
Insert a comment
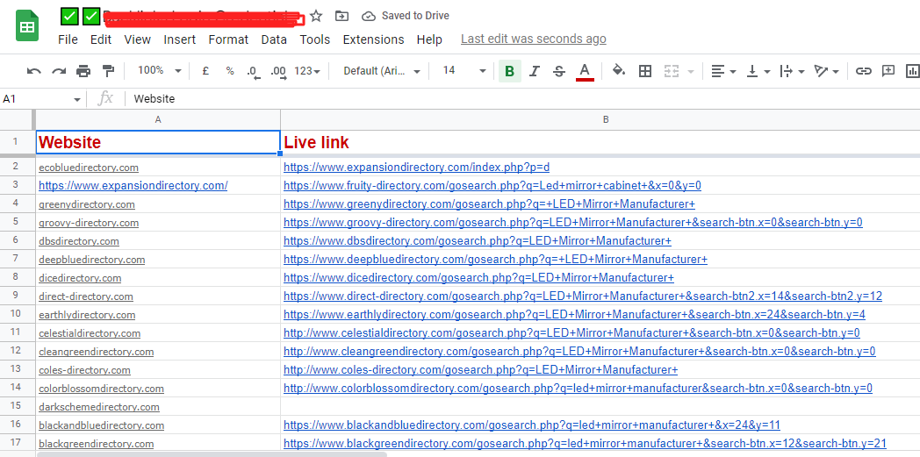pyautogui.click(x=888, y=71)
